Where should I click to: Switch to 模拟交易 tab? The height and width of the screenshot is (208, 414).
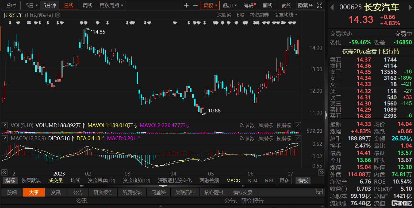click(x=243, y=192)
